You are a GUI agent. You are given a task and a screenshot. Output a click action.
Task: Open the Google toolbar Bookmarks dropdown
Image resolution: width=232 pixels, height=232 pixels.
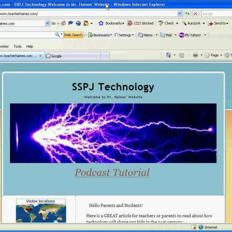(123, 24)
